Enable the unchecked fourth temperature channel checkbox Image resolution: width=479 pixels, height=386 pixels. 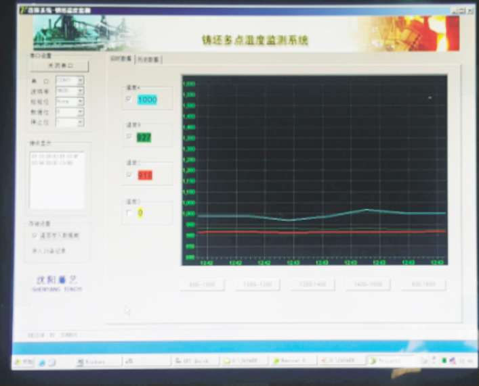(x=129, y=212)
